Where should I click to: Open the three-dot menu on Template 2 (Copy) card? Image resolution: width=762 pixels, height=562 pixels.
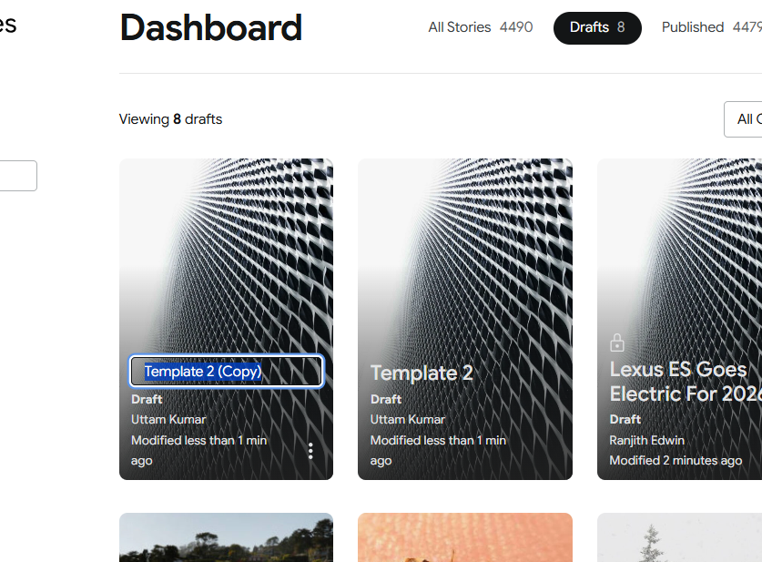[310, 451]
